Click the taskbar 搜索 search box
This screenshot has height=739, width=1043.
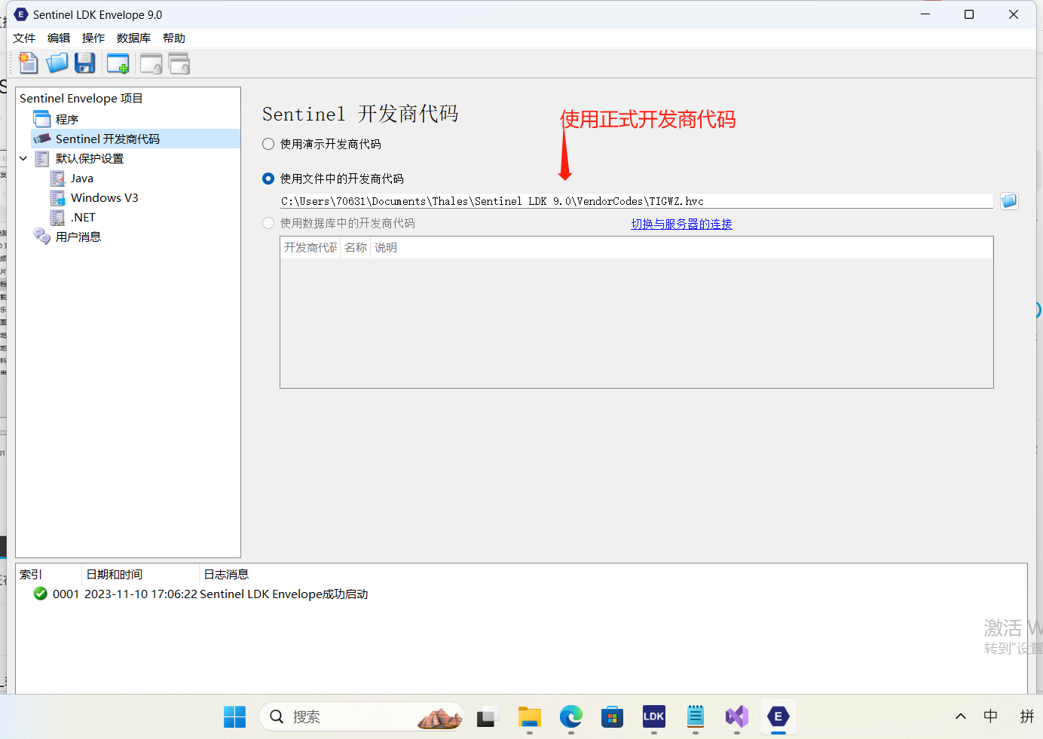(362, 716)
